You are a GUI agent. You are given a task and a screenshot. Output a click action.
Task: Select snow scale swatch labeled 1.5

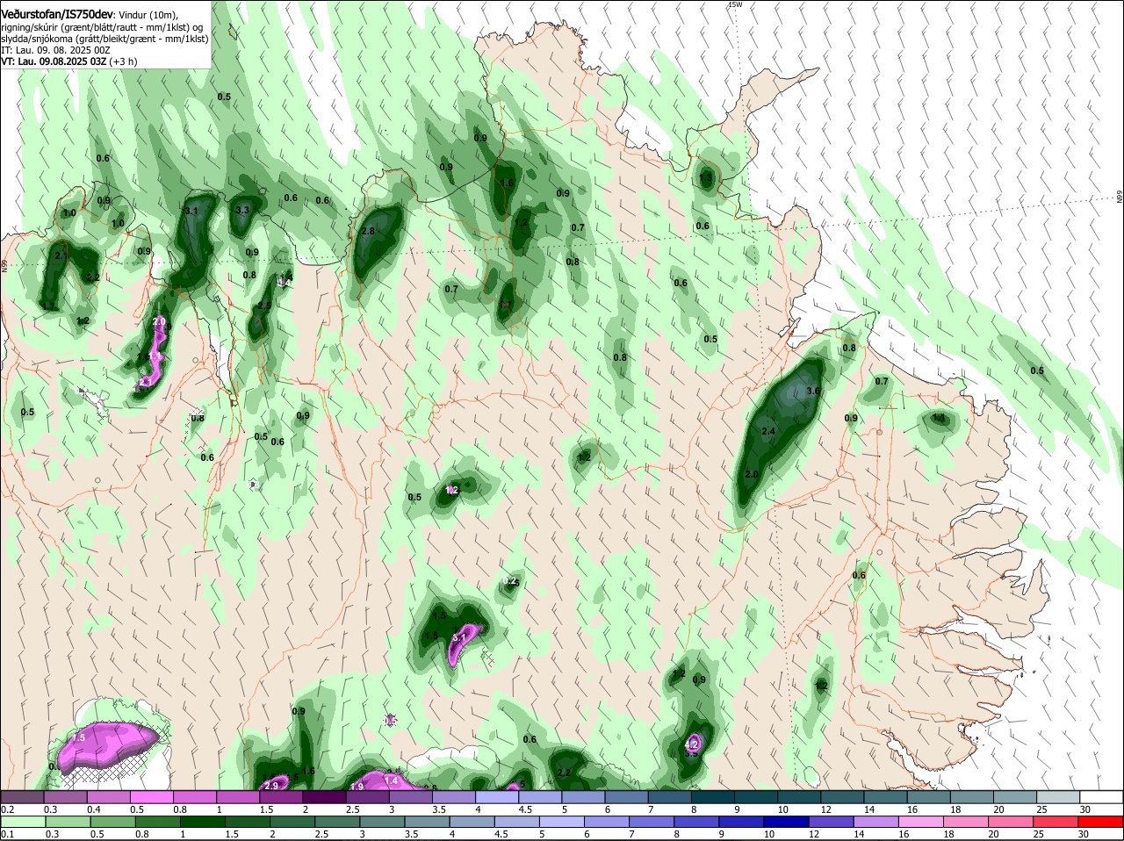281,796
